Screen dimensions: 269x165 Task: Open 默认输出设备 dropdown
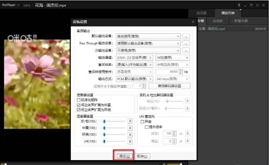[x=148, y=36]
